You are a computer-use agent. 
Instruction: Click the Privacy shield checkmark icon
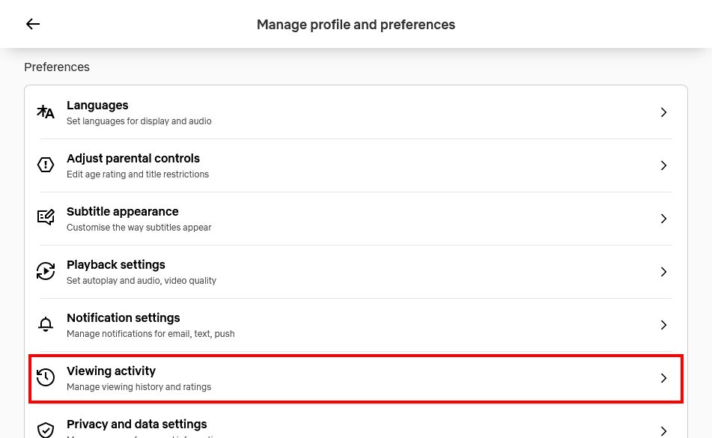[46, 430]
